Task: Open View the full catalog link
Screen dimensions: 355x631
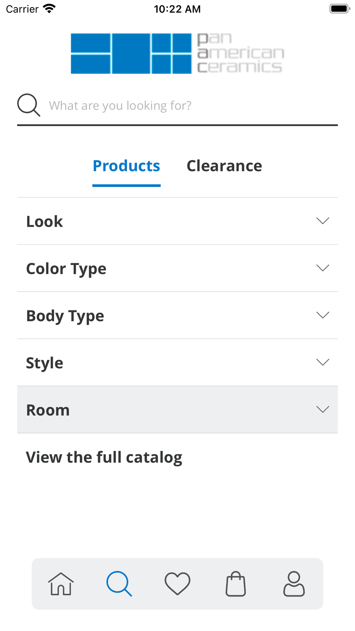Action: click(104, 457)
